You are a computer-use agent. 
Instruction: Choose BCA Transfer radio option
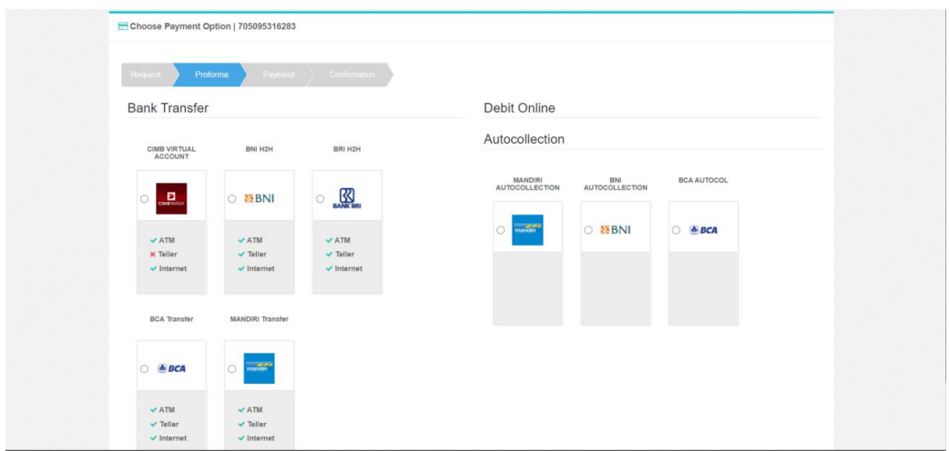tap(145, 368)
